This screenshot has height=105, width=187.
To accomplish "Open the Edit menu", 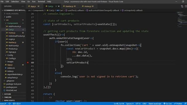I will [7, 1].
